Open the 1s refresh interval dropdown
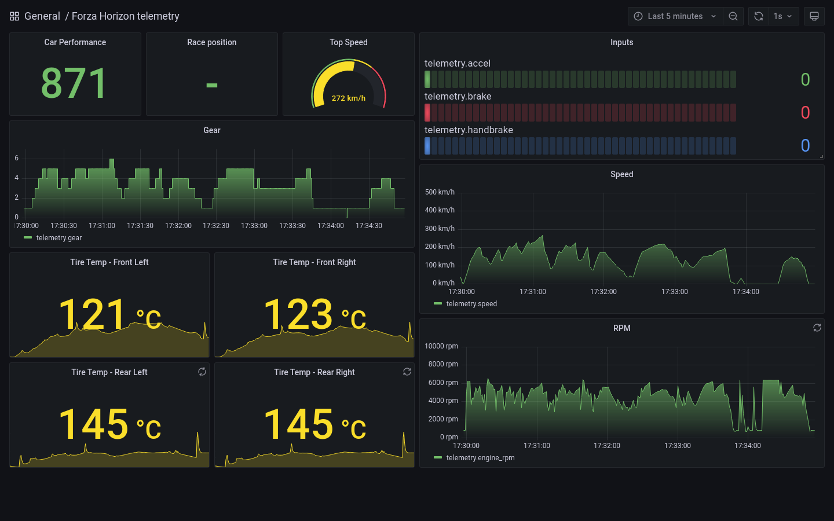 [784, 16]
